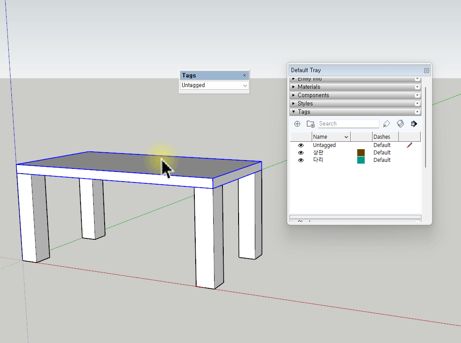Click the Dashes Default cell for 상판
Screen dimensions: 461x343
[382, 153]
